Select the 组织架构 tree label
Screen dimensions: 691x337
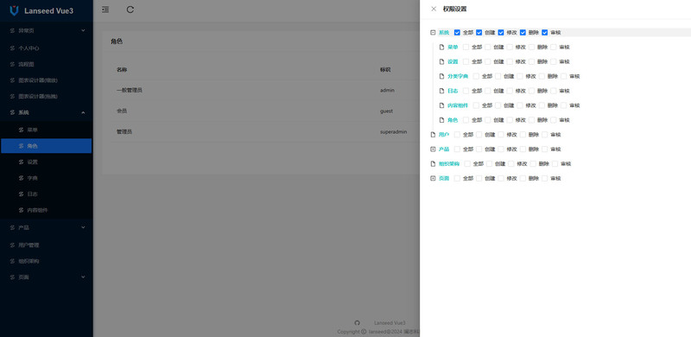pos(449,163)
